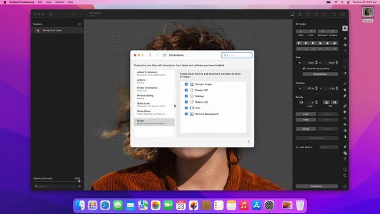This screenshot has width=380, height=214.
Task: Select the rectangular selection tool
Action: (345, 61)
